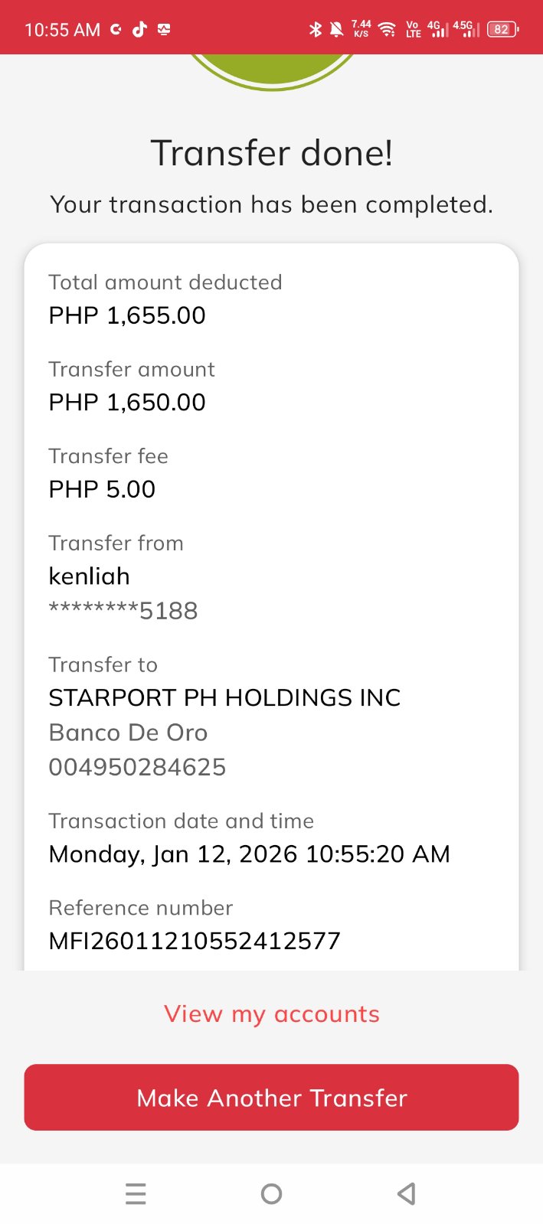Screen dimensions: 543x1224
Task: Tap the green success circle graphic
Action: [271, 70]
